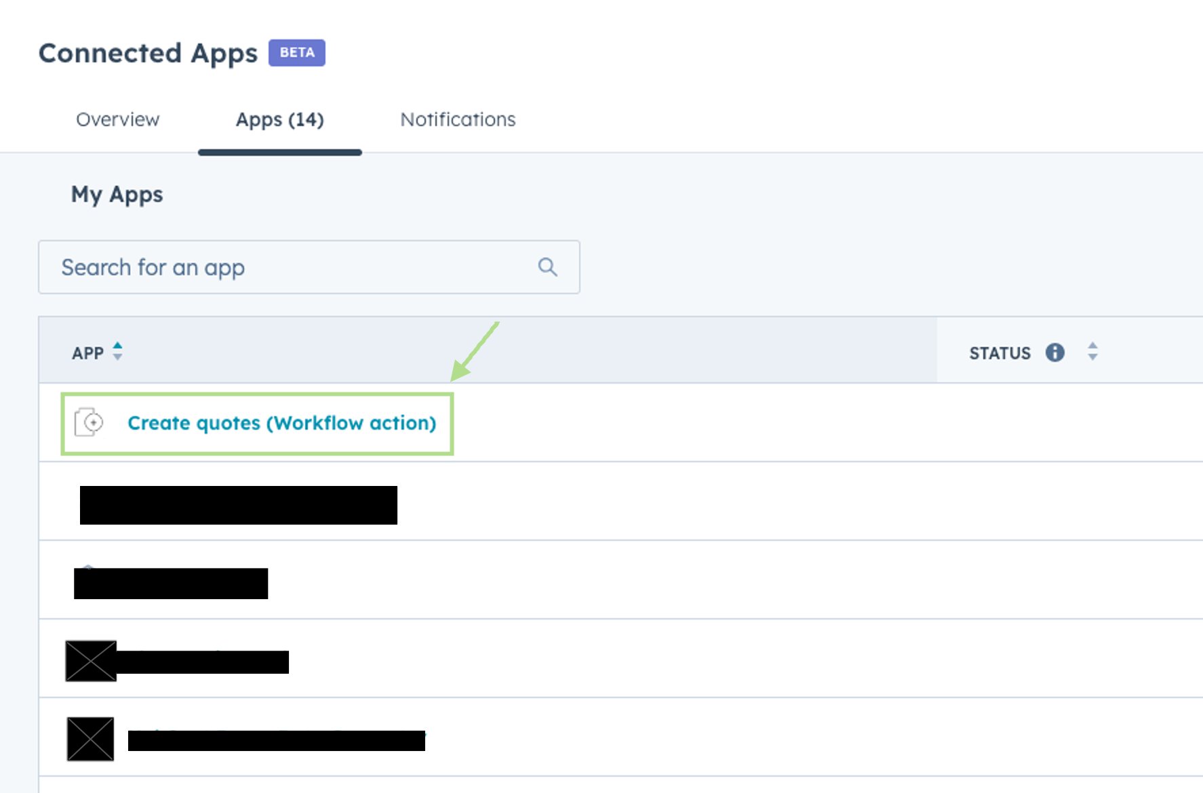Select the Apps (14) tab

point(279,119)
